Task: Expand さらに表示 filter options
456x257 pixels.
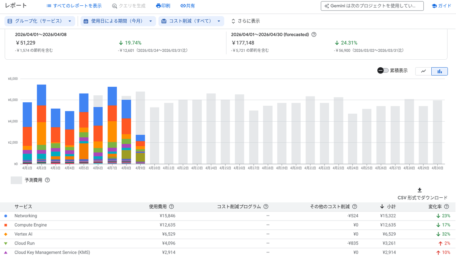Action: click(x=245, y=21)
